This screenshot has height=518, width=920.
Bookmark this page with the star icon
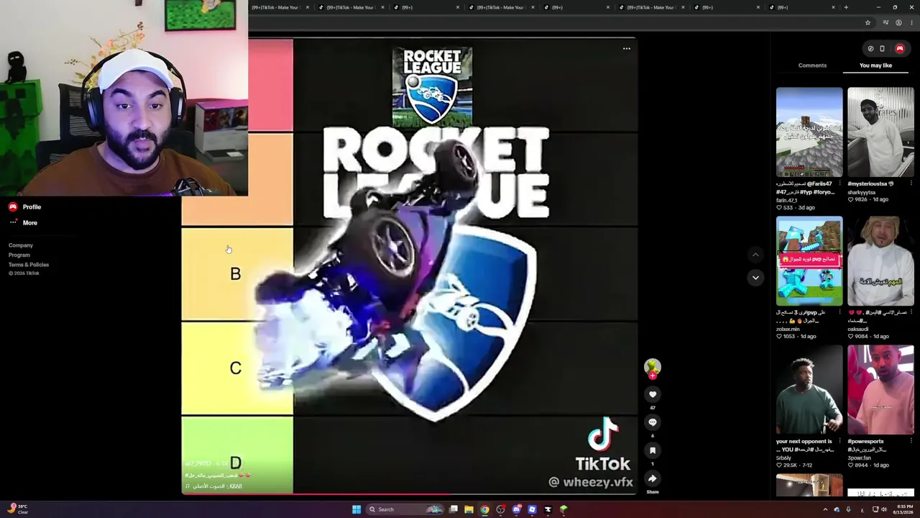tap(868, 22)
